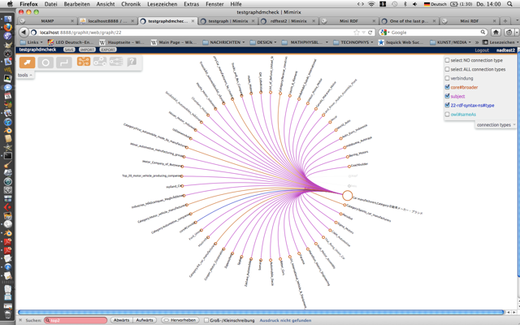
Task: Open Finder from the Dock
Action: [x=7, y=19]
